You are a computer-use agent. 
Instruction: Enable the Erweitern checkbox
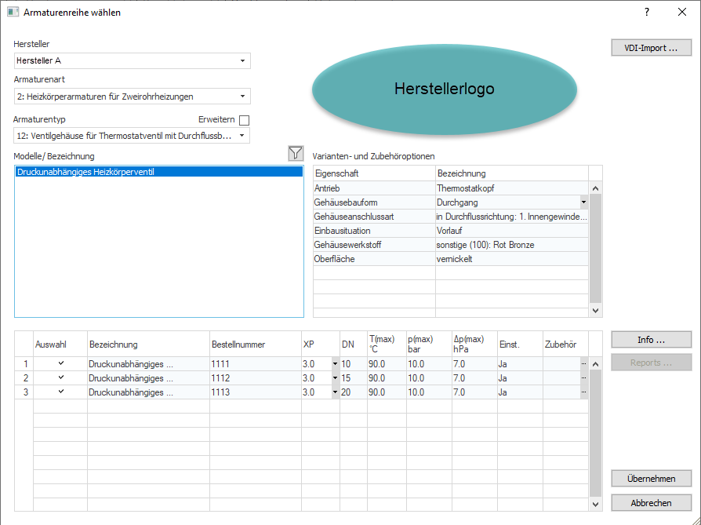point(244,120)
